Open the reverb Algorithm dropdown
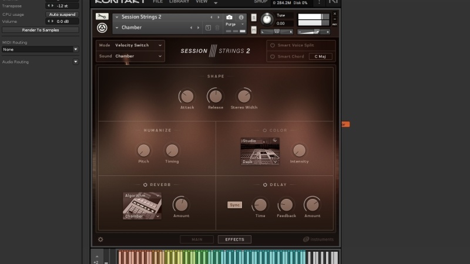This screenshot has width=470, height=264. [142, 195]
